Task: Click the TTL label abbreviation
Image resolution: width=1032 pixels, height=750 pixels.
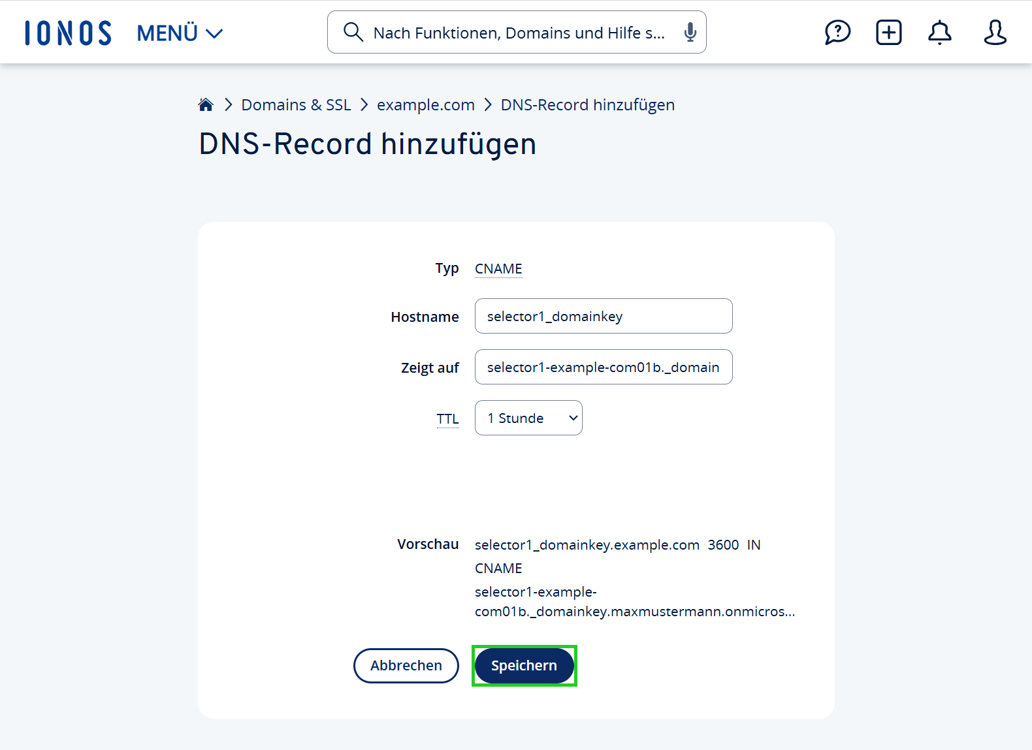Action: [447, 418]
